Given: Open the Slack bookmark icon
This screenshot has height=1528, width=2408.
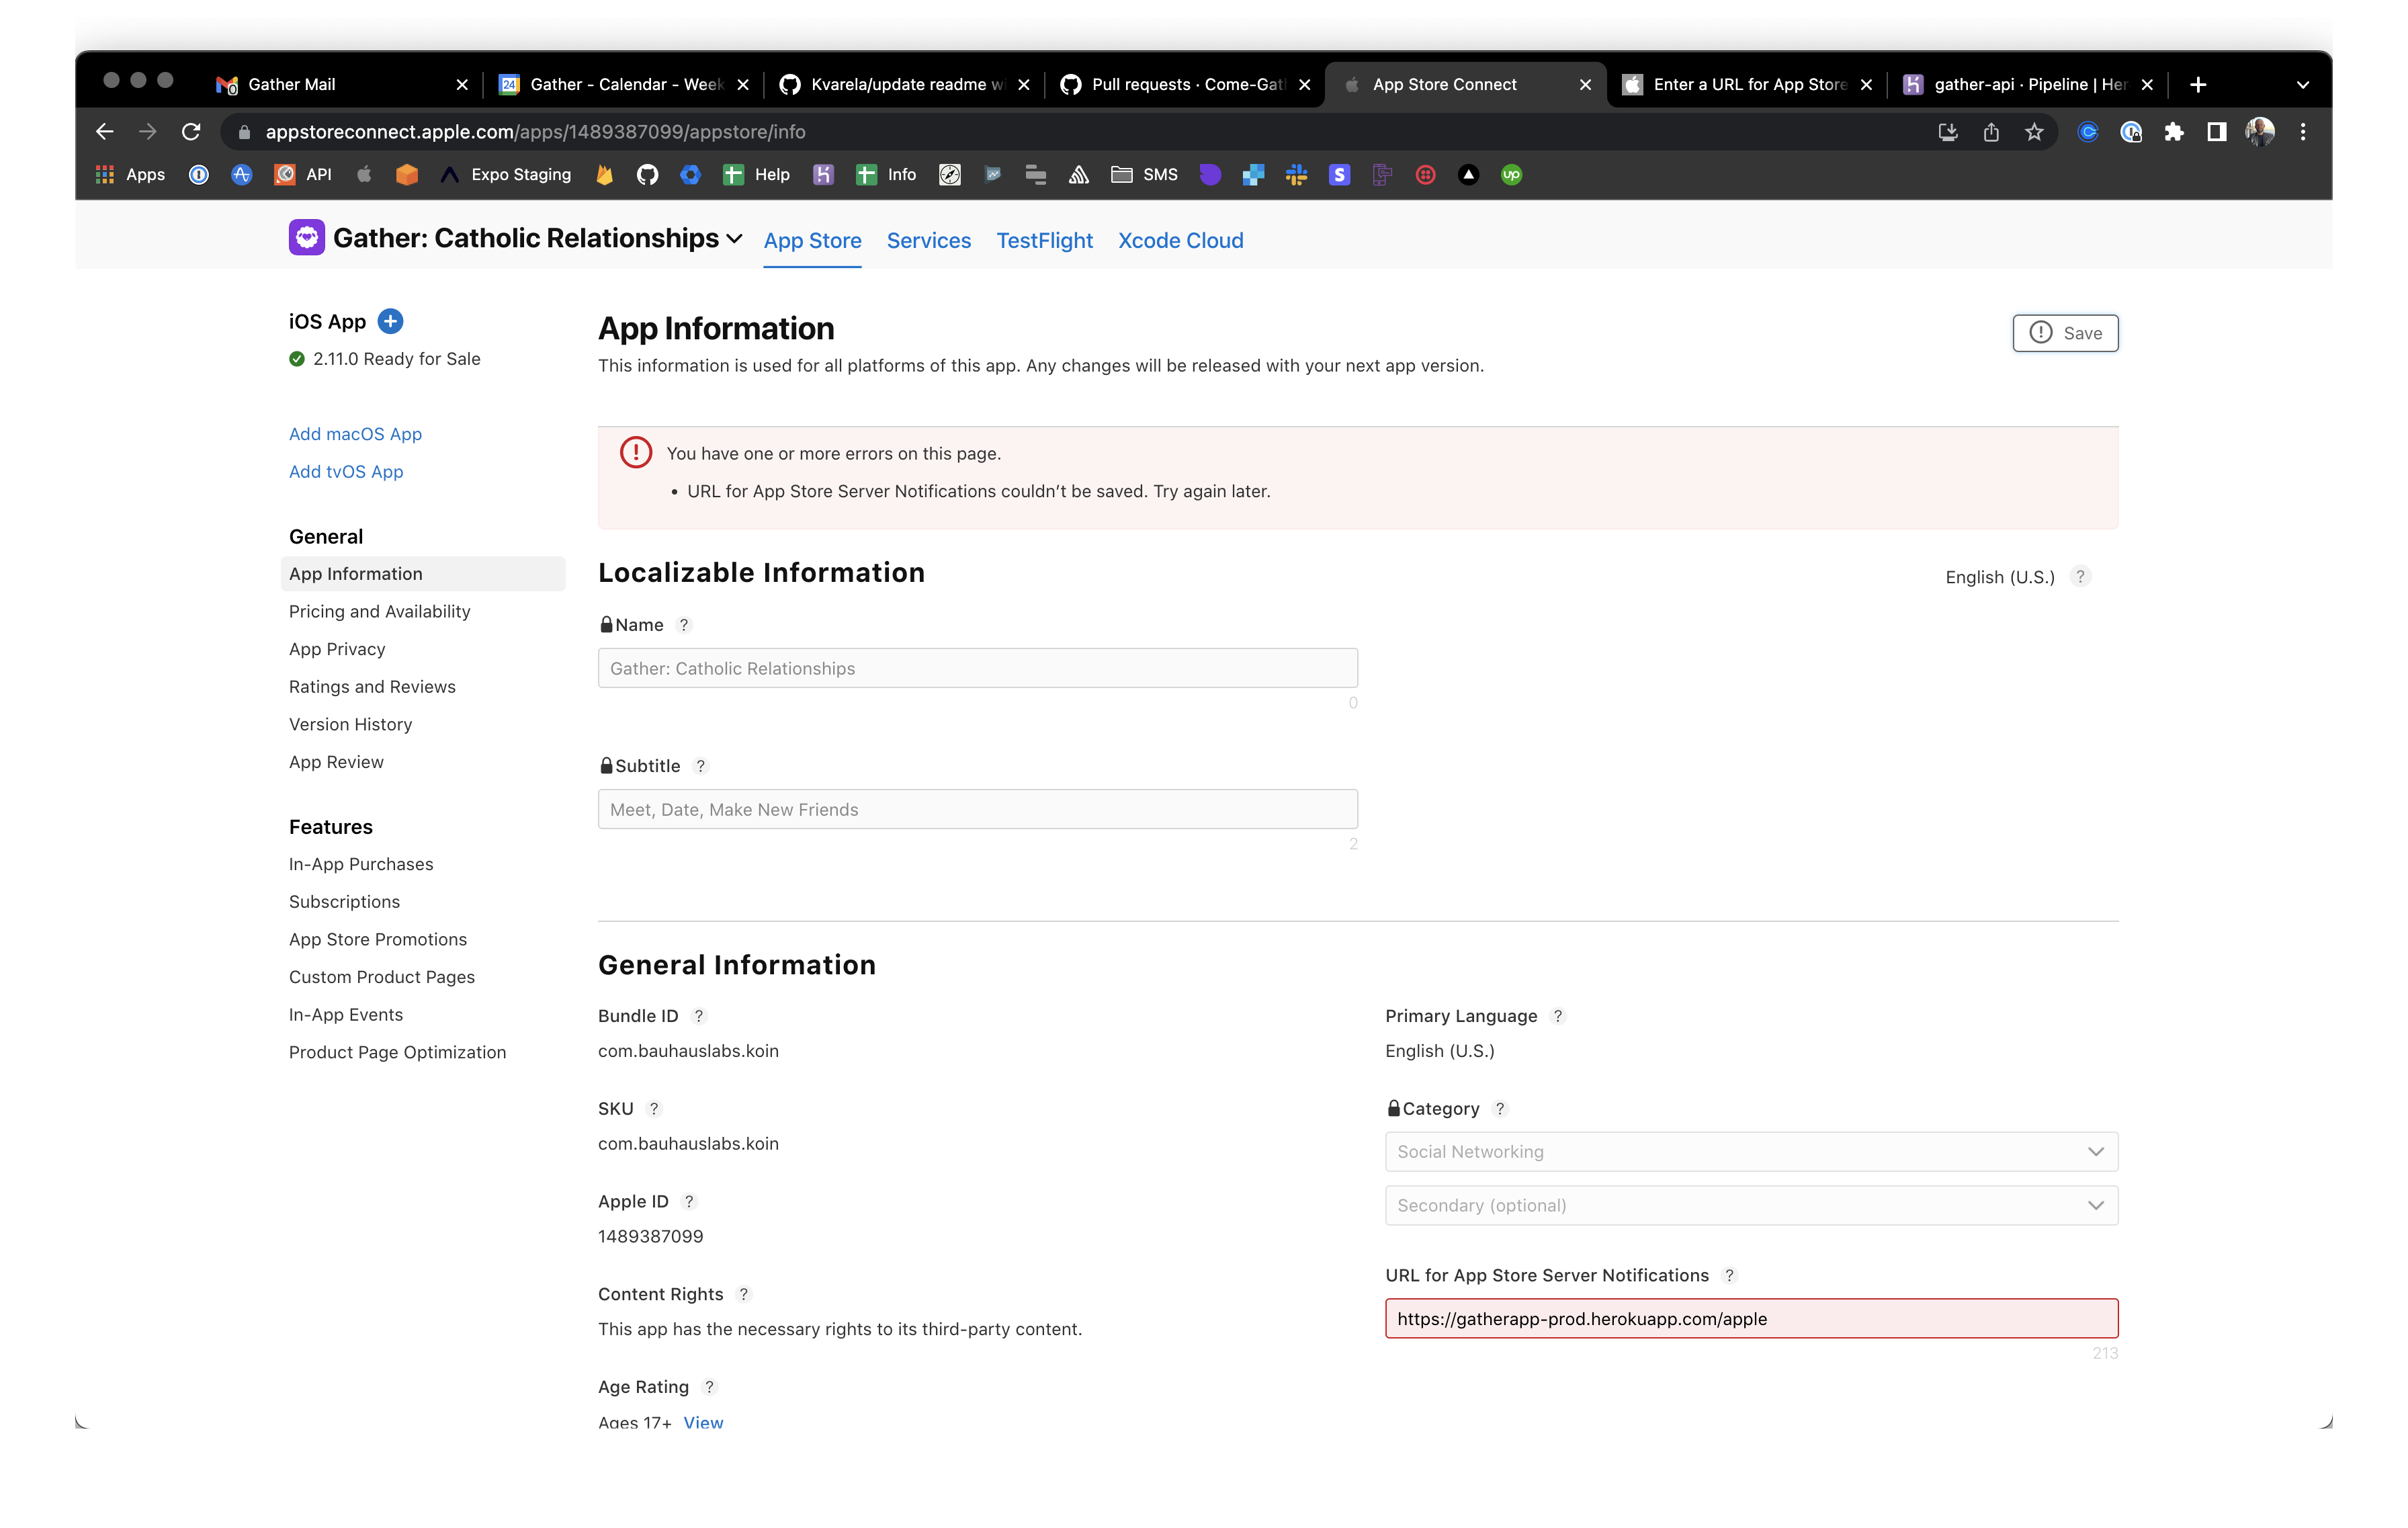Looking at the screenshot, I should click(x=1296, y=174).
